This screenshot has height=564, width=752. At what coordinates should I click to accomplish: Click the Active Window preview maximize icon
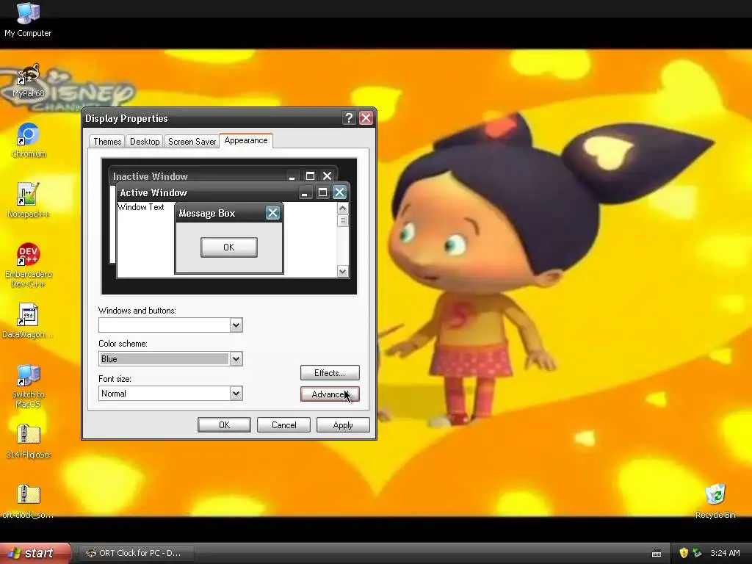tap(323, 192)
